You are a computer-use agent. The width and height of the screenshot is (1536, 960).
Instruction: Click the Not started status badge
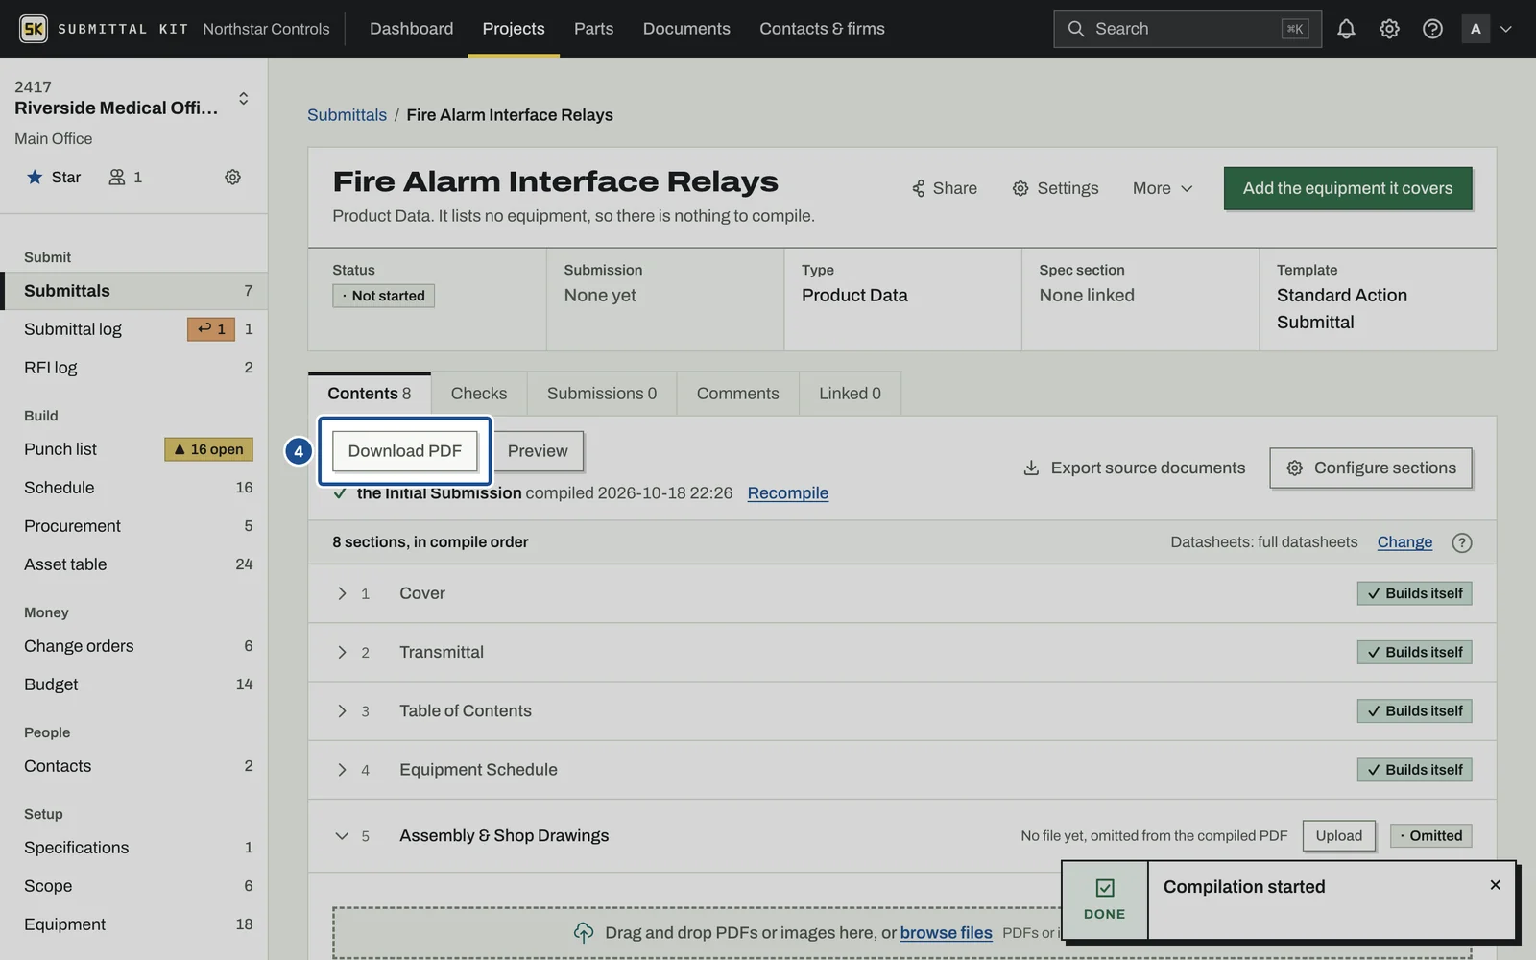383,296
